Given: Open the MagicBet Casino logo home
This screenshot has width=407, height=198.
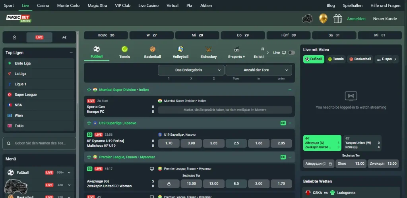Looking at the screenshot, I should tap(19, 19).
